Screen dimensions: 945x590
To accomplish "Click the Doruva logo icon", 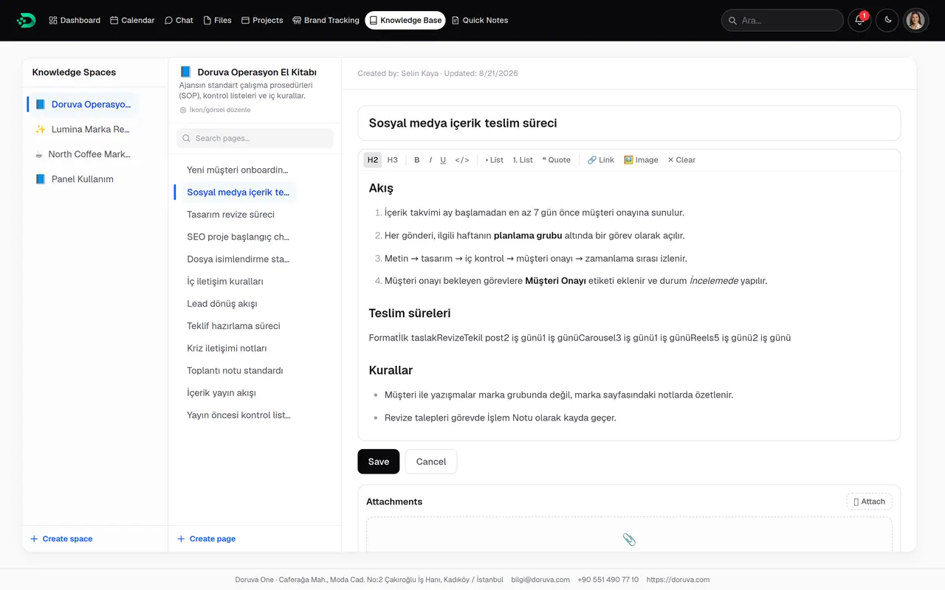I will click(26, 20).
